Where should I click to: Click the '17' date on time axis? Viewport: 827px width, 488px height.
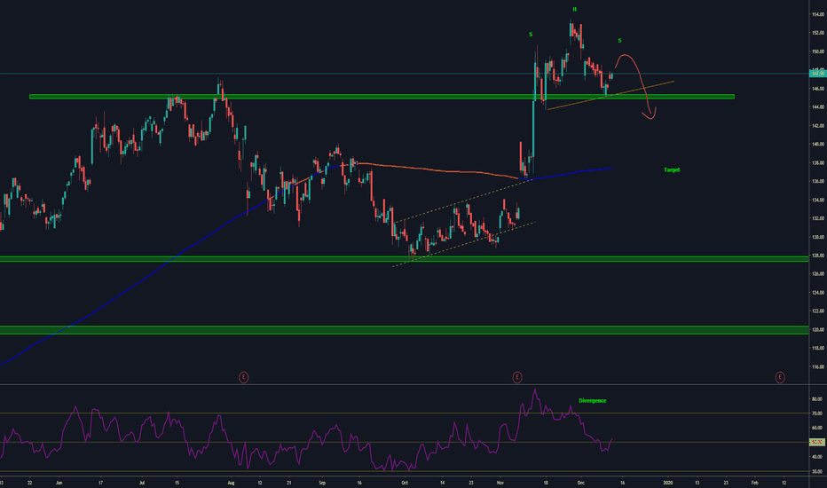100,483
